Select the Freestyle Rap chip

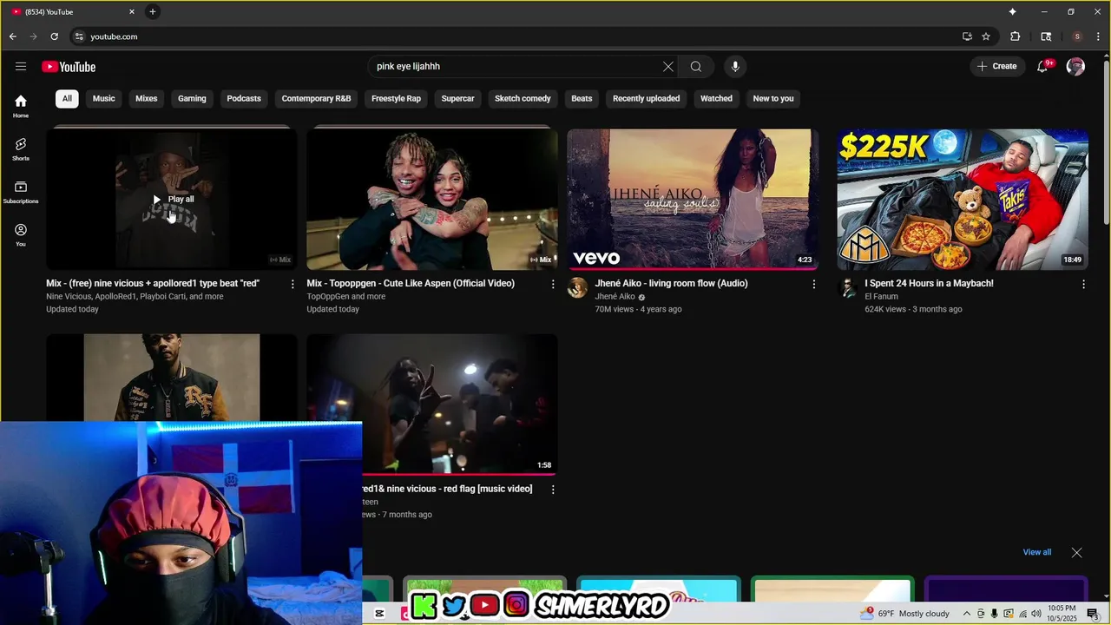(396, 99)
